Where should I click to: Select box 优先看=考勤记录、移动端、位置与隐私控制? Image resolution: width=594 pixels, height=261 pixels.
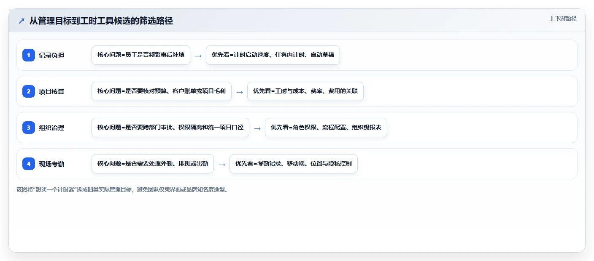pos(294,164)
